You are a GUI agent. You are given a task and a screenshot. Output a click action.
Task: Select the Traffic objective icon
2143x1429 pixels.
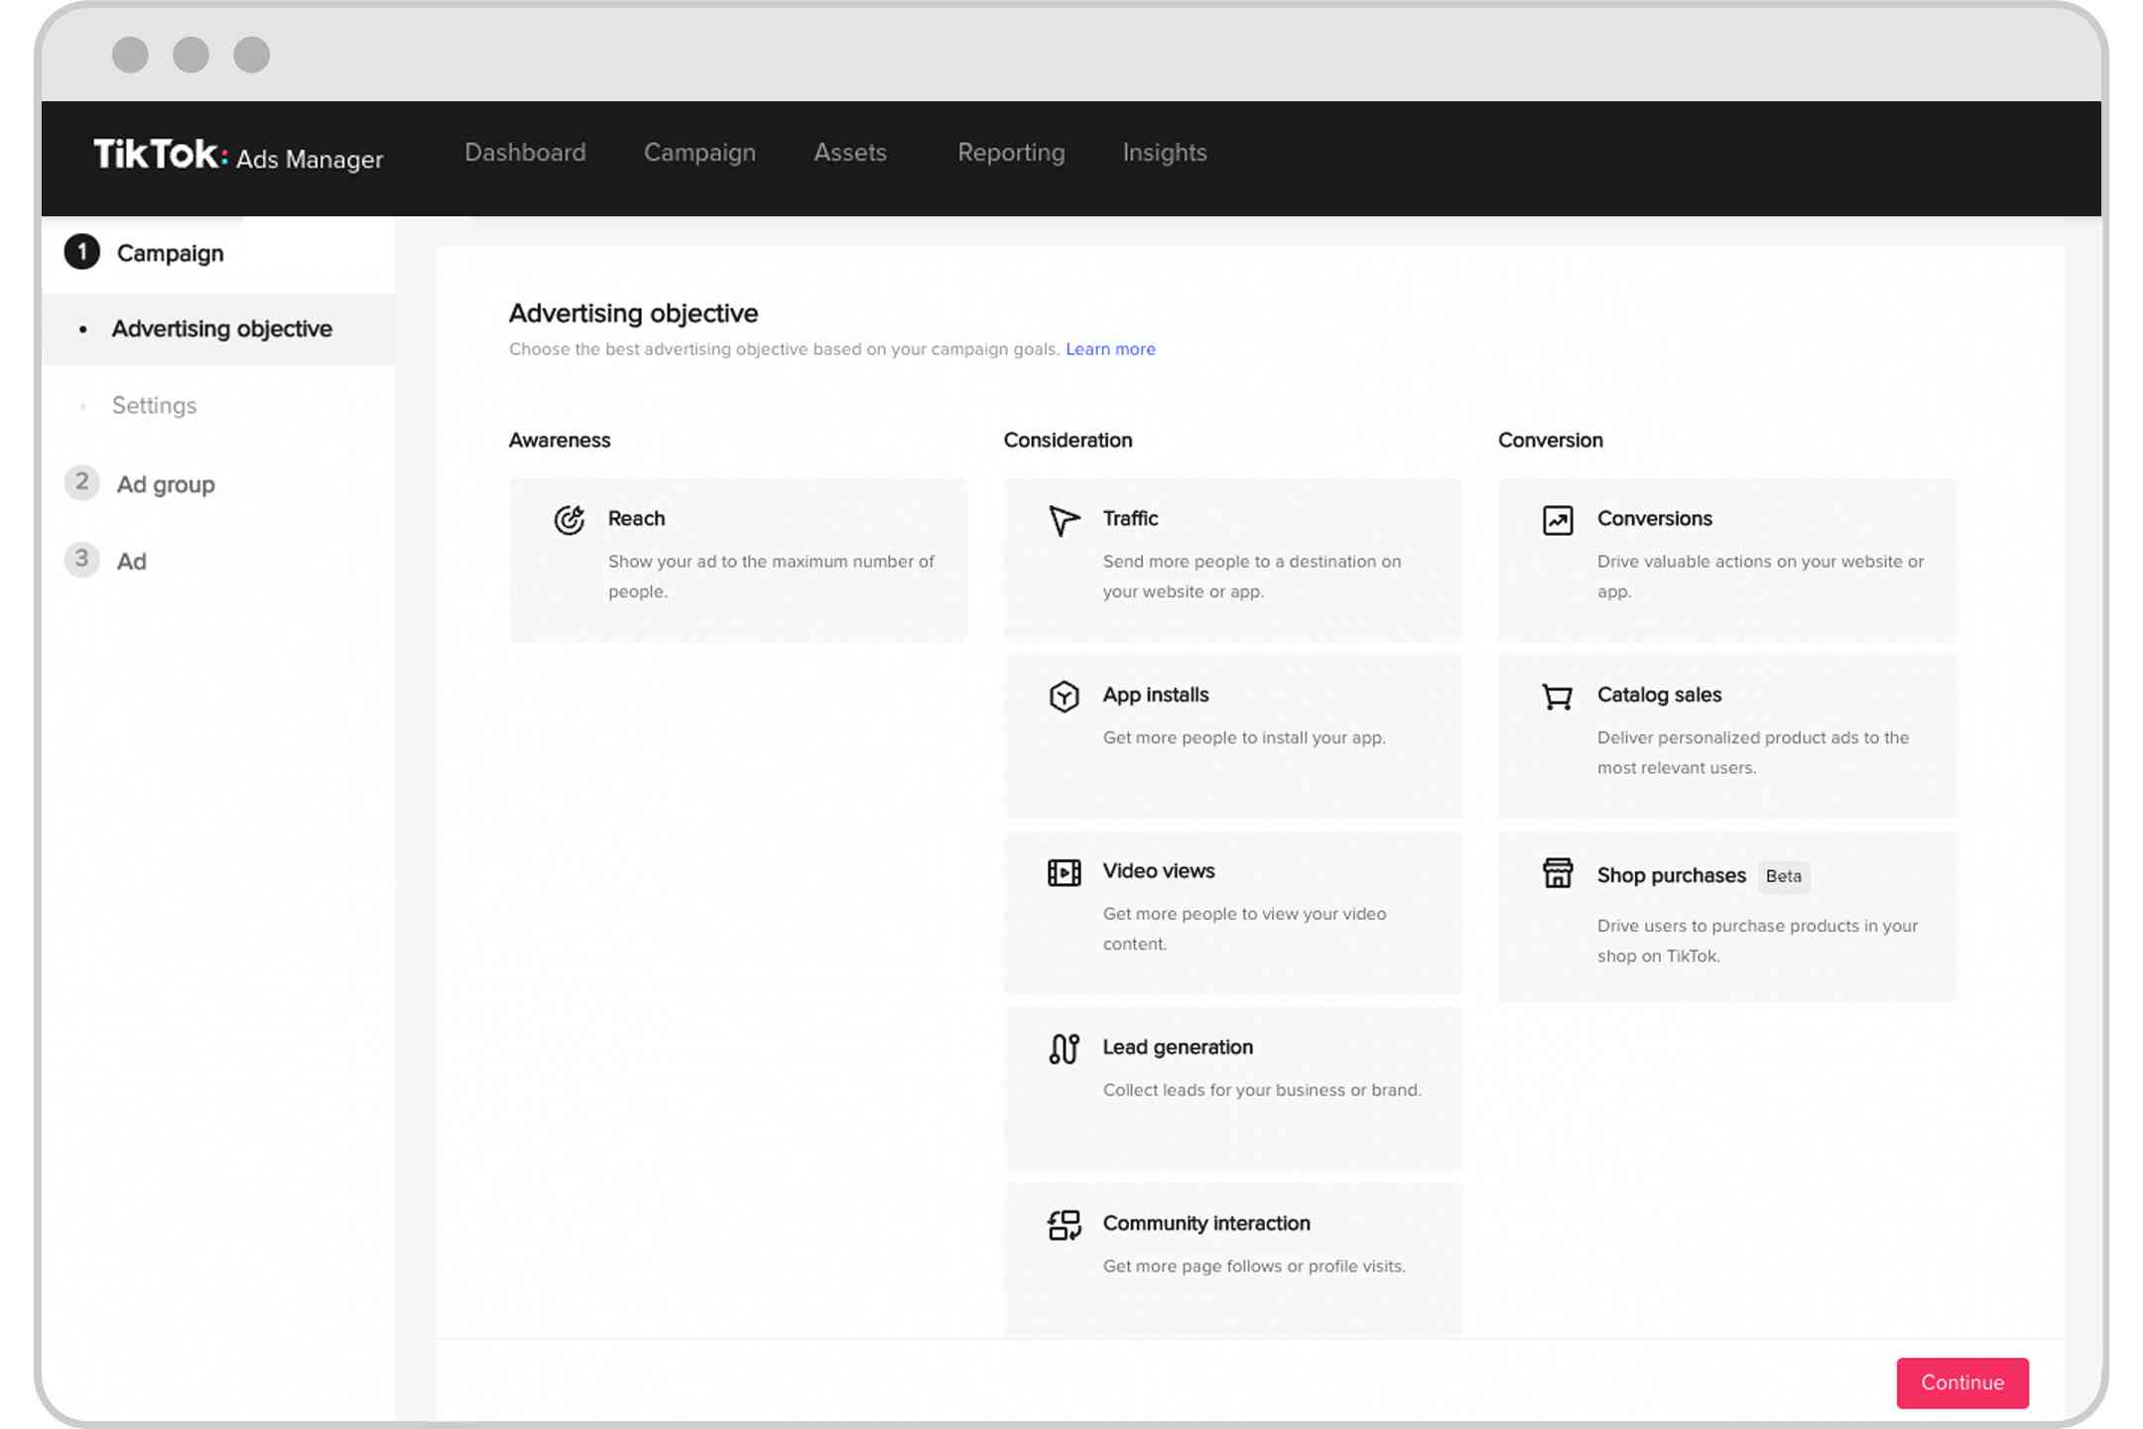click(x=1062, y=517)
